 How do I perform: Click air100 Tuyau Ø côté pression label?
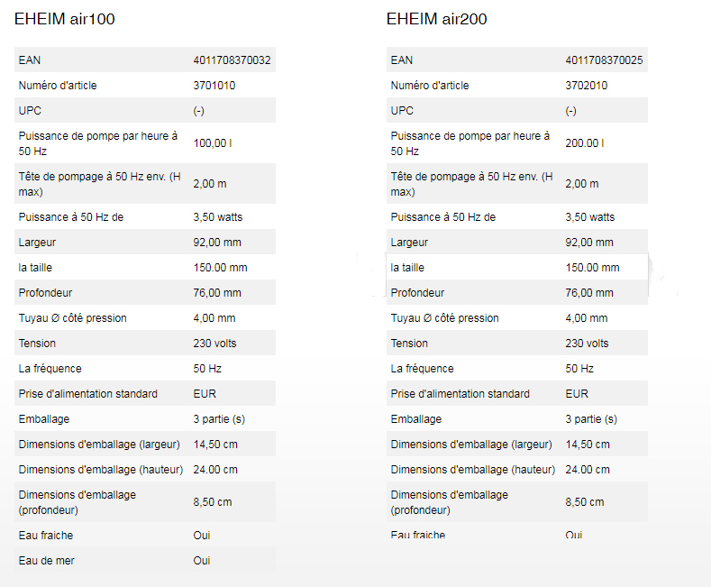73,318
